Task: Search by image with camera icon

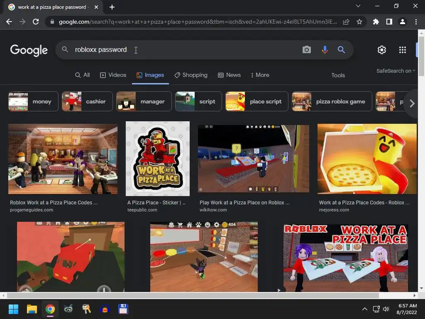Action: [x=307, y=50]
